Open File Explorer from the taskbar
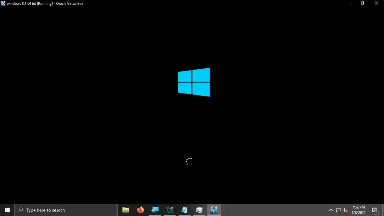Image resolution: width=384 pixels, height=216 pixels. (x=126, y=210)
